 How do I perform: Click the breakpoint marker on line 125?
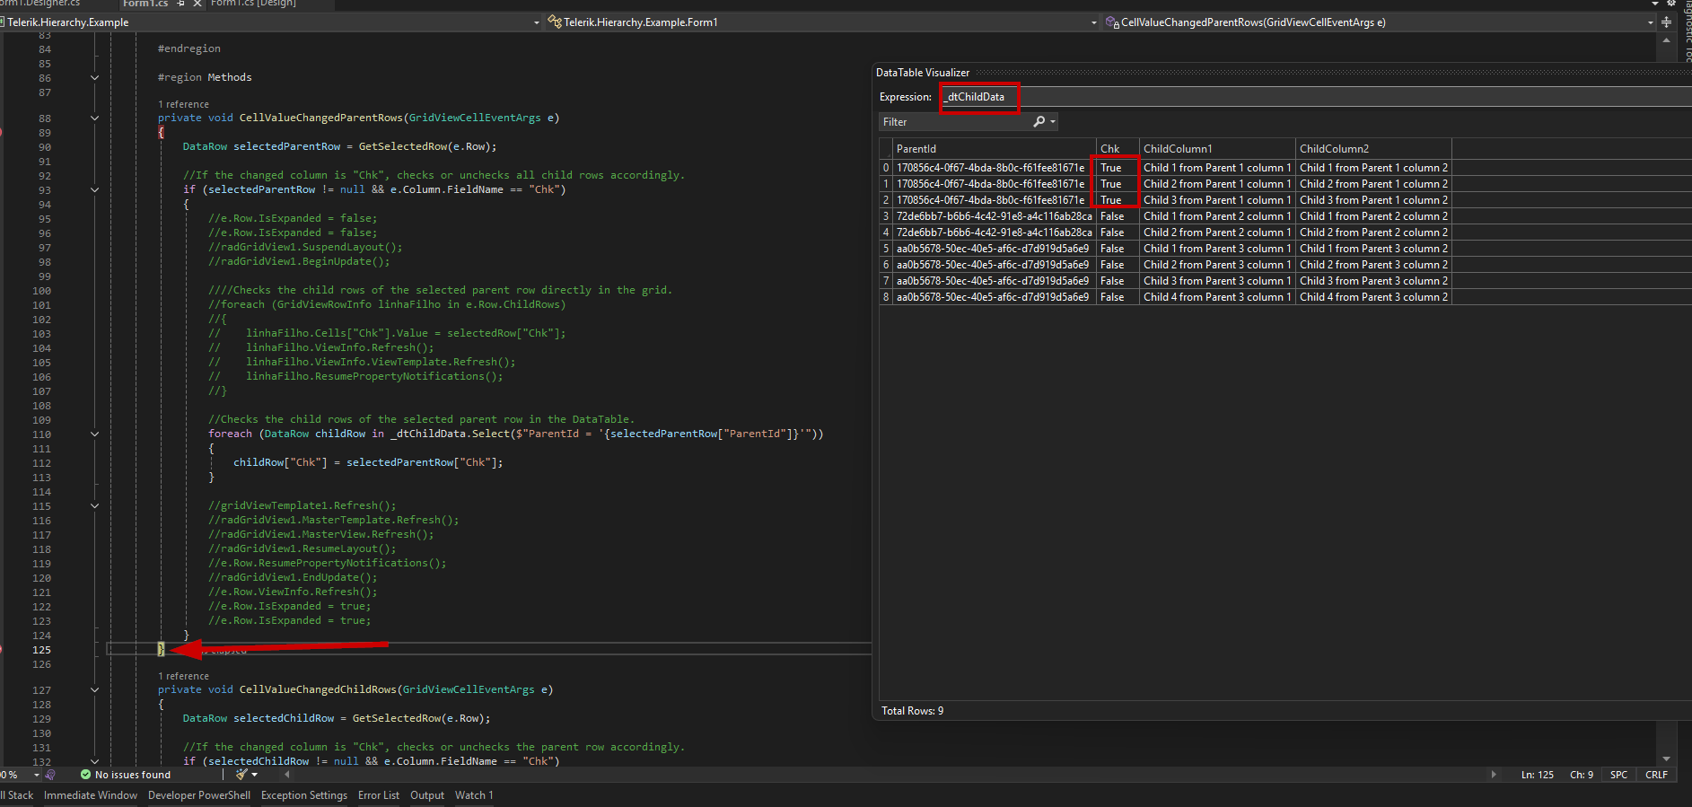pyautogui.click(x=1, y=649)
